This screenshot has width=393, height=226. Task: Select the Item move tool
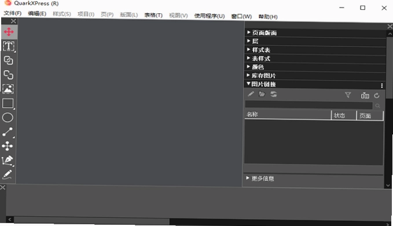tap(9, 32)
